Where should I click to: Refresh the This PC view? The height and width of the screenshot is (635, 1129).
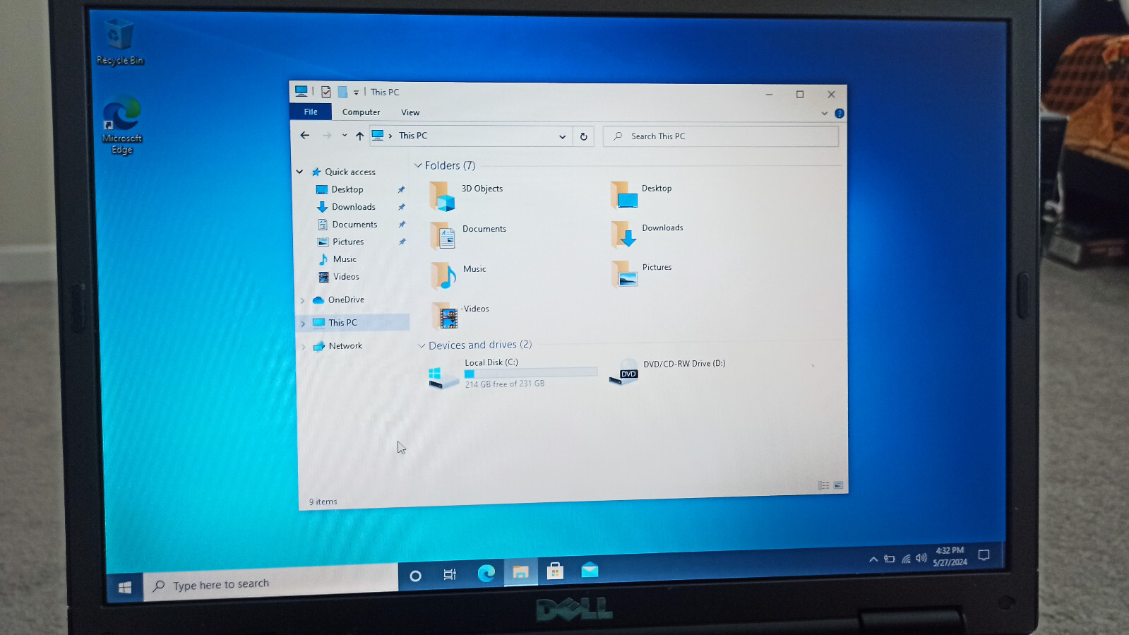pos(583,136)
